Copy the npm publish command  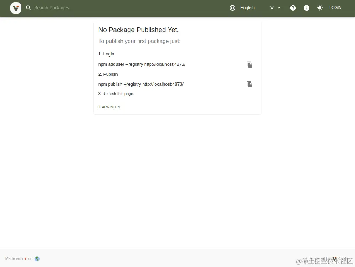click(249, 84)
